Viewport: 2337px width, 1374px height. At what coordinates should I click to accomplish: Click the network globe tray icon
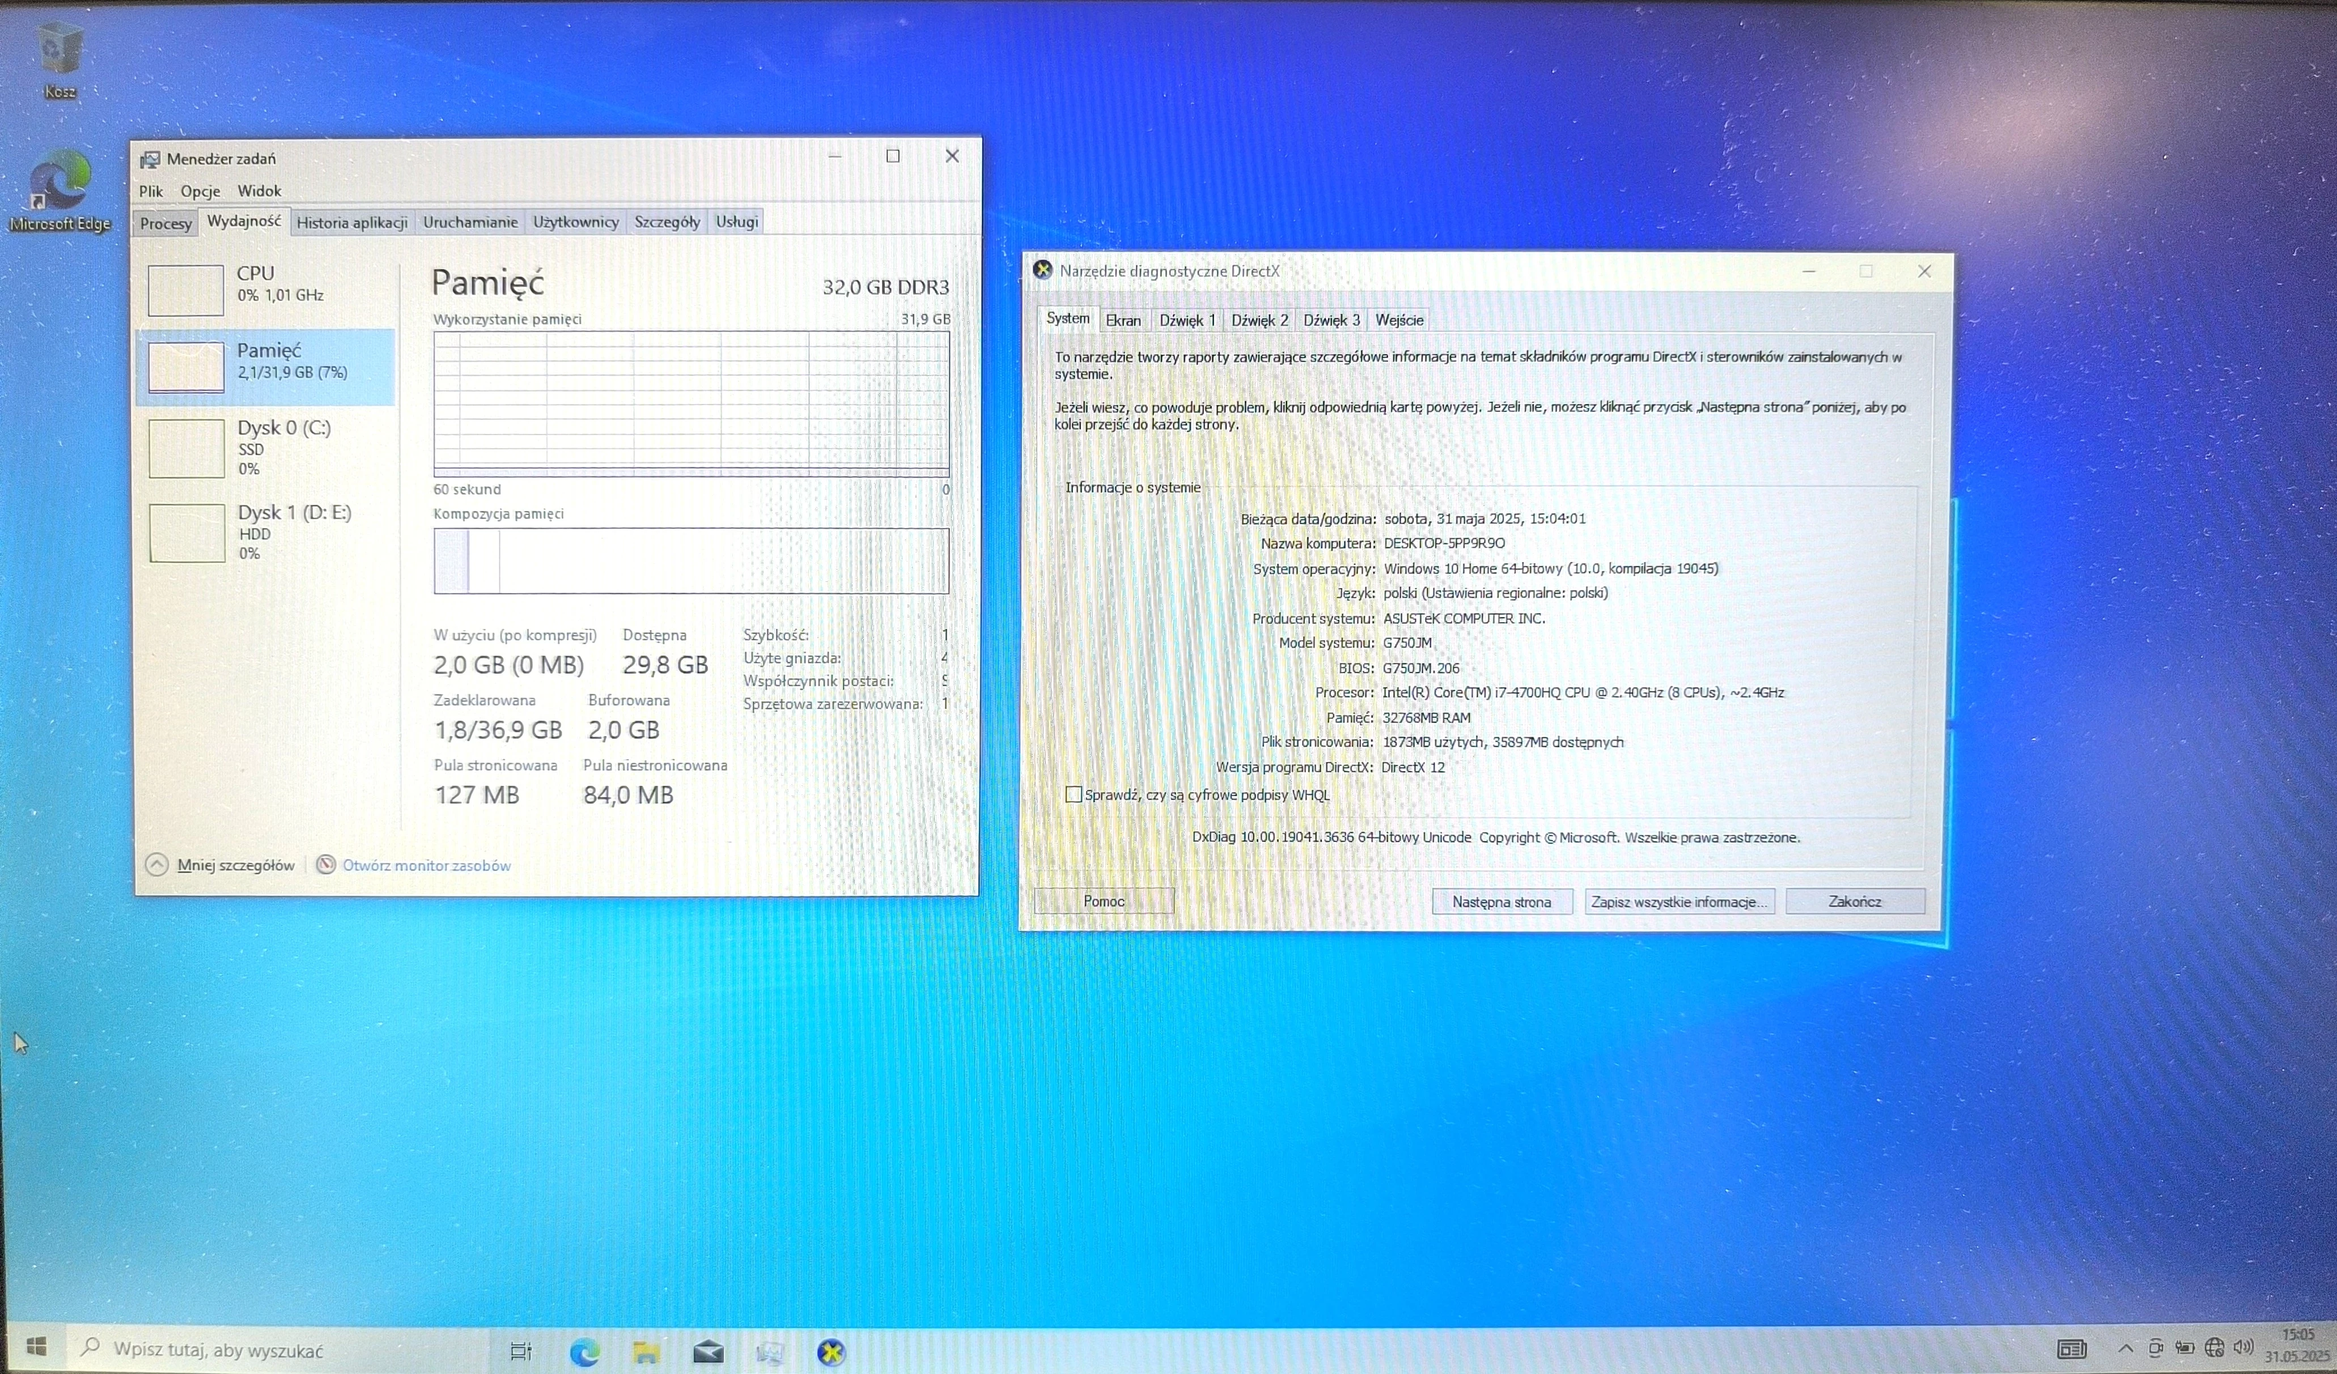pos(2215,1347)
